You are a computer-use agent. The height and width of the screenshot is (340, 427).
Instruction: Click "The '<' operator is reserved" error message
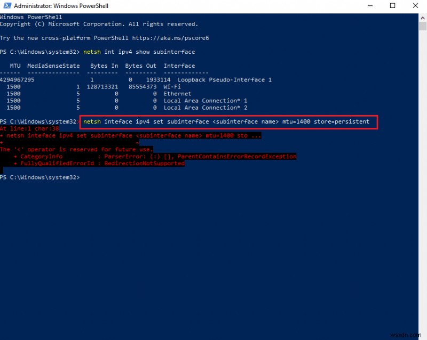tap(76, 149)
